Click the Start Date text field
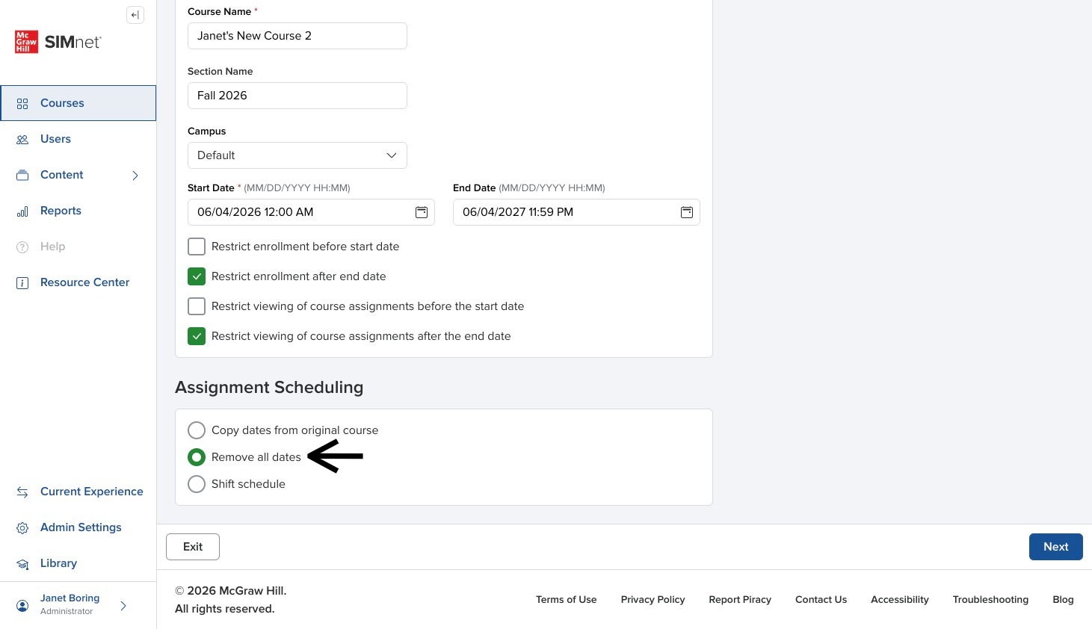The height and width of the screenshot is (629, 1092). (x=311, y=212)
